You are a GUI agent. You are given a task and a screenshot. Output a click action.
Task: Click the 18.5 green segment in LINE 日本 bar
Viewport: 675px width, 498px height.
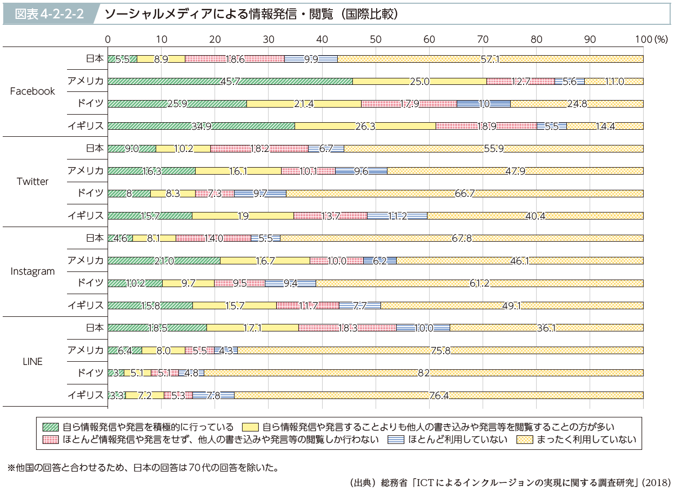(157, 328)
